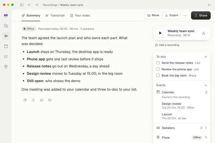Viewport: 215px width, 143px height.
Task: Expand the Place row chevron
Action: coord(206,137)
